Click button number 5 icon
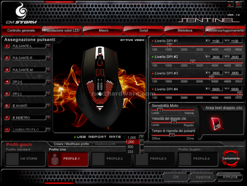The image size is (247, 186). pyautogui.click(x=7, y=94)
